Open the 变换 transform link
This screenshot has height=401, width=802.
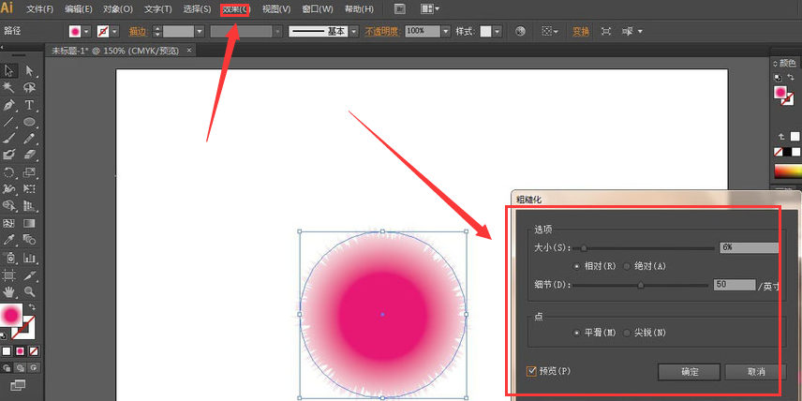[581, 32]
